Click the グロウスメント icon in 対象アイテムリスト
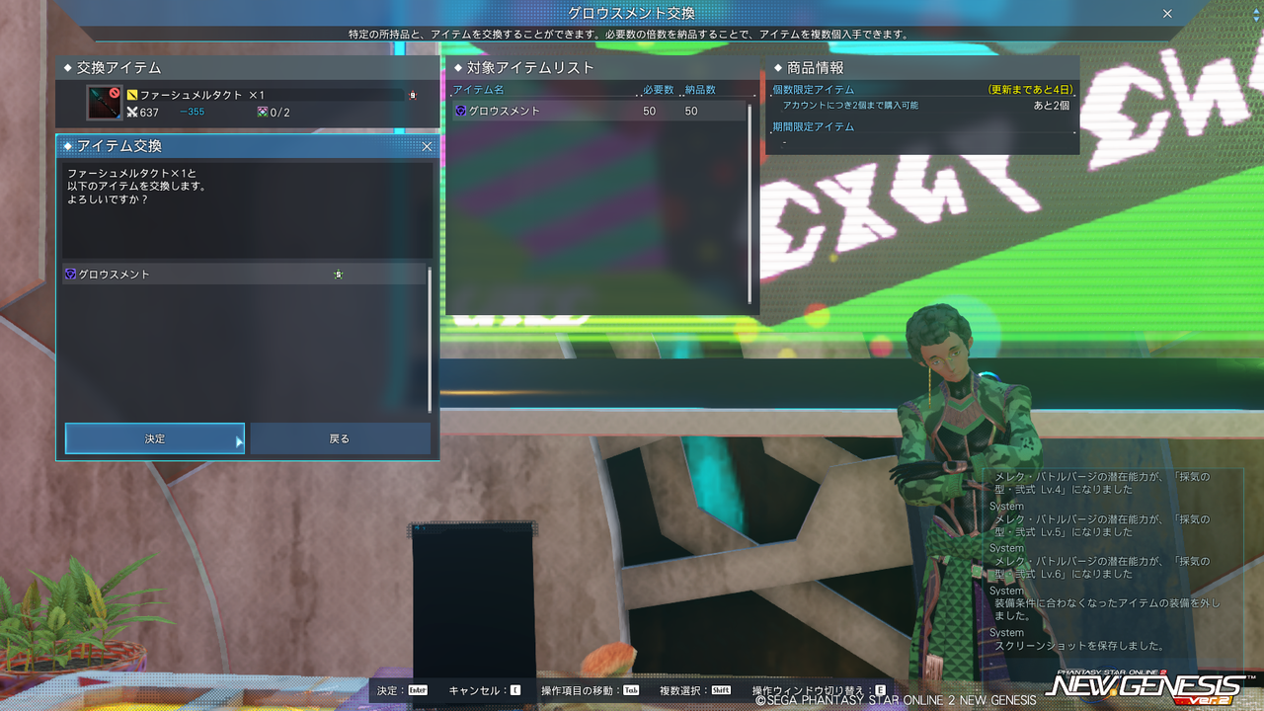Screen dimensions: 1264x711 click(460, 112)
